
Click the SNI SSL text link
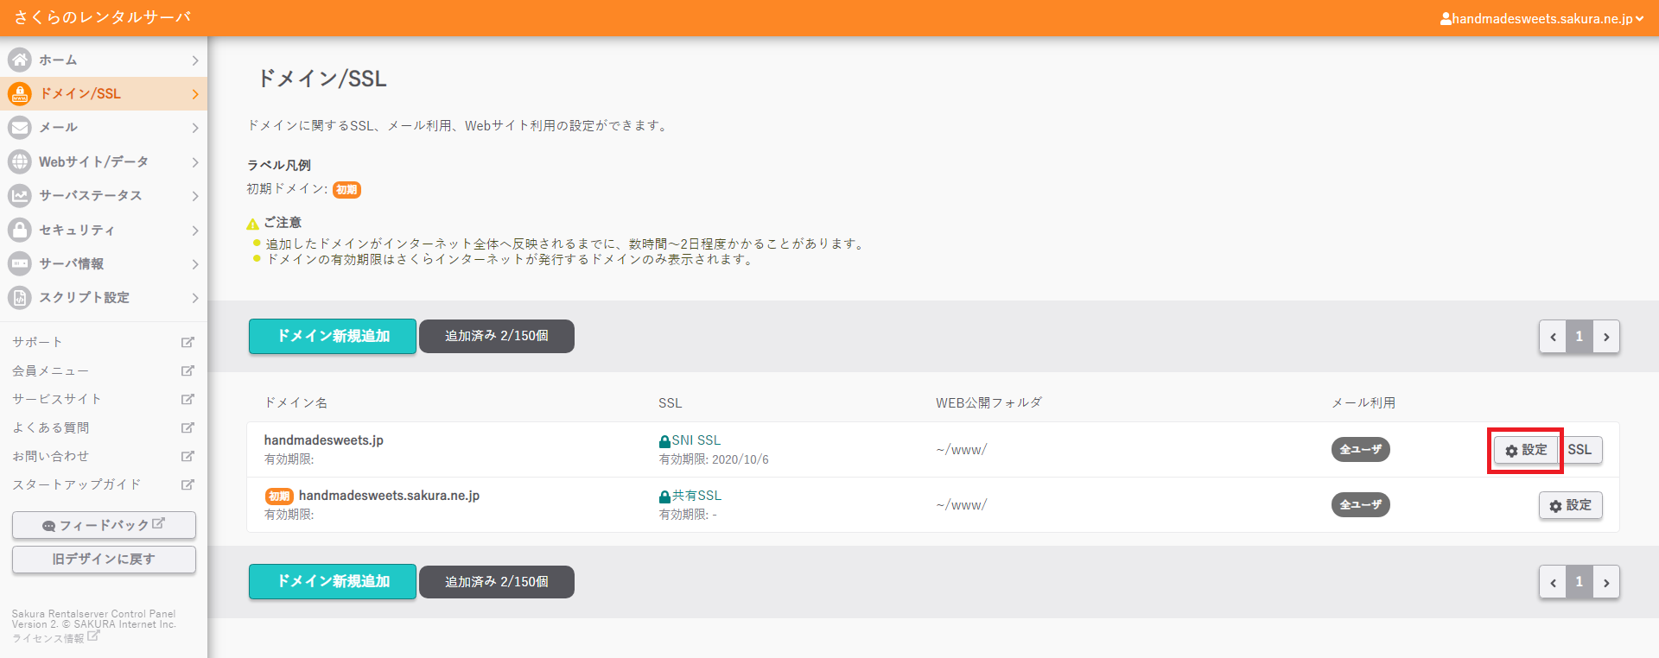point(696,440)
